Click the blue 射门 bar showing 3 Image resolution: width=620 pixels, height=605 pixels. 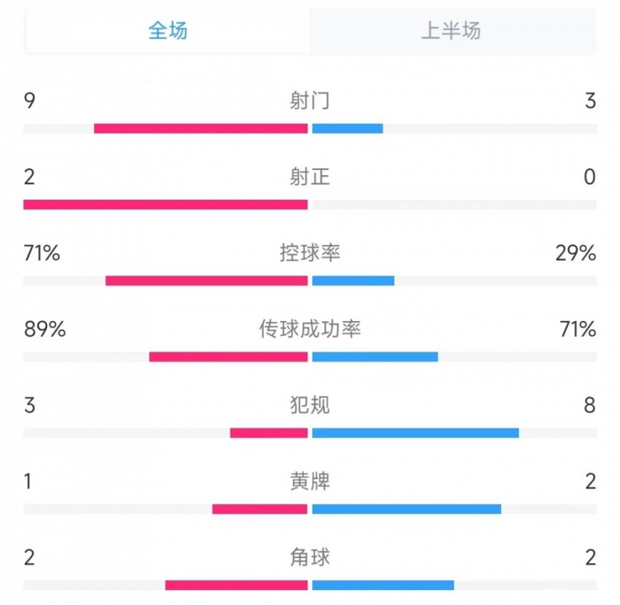(x=347, y=128)
